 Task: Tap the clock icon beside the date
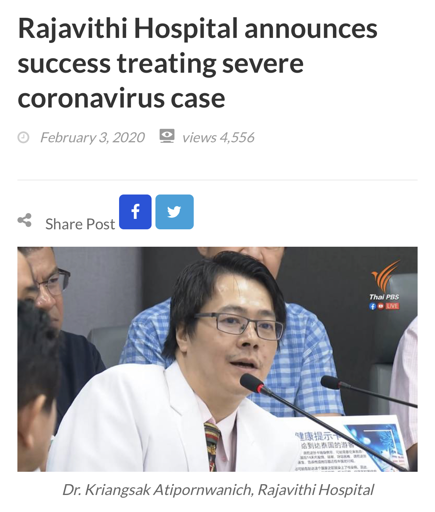[24, 137]
